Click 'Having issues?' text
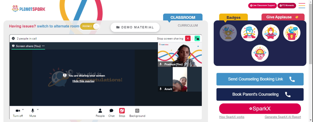 point(23,26)
